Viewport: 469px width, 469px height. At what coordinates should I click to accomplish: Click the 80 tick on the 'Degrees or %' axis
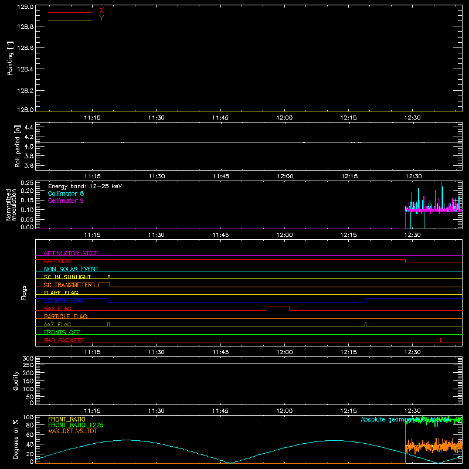pos(30,425)
